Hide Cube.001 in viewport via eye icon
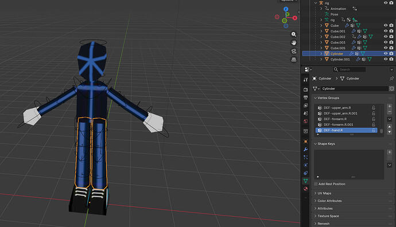The width and height of the screenshot is (396, 227). coord(386,31)
